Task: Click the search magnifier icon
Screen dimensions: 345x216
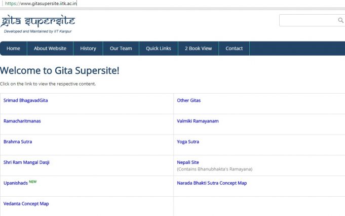Action: click(340, 20)
